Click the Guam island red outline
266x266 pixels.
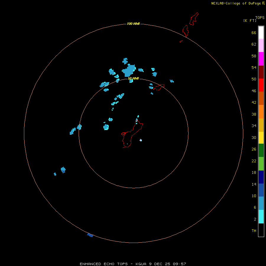[132, 134]
